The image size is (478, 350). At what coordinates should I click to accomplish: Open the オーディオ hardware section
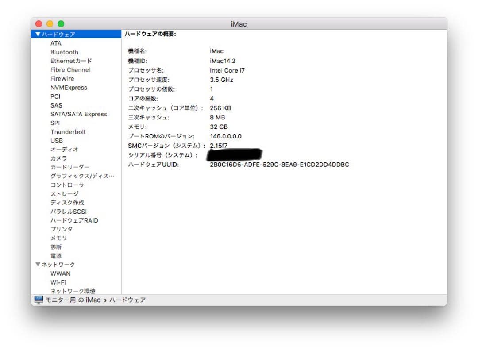pos(62,149)
